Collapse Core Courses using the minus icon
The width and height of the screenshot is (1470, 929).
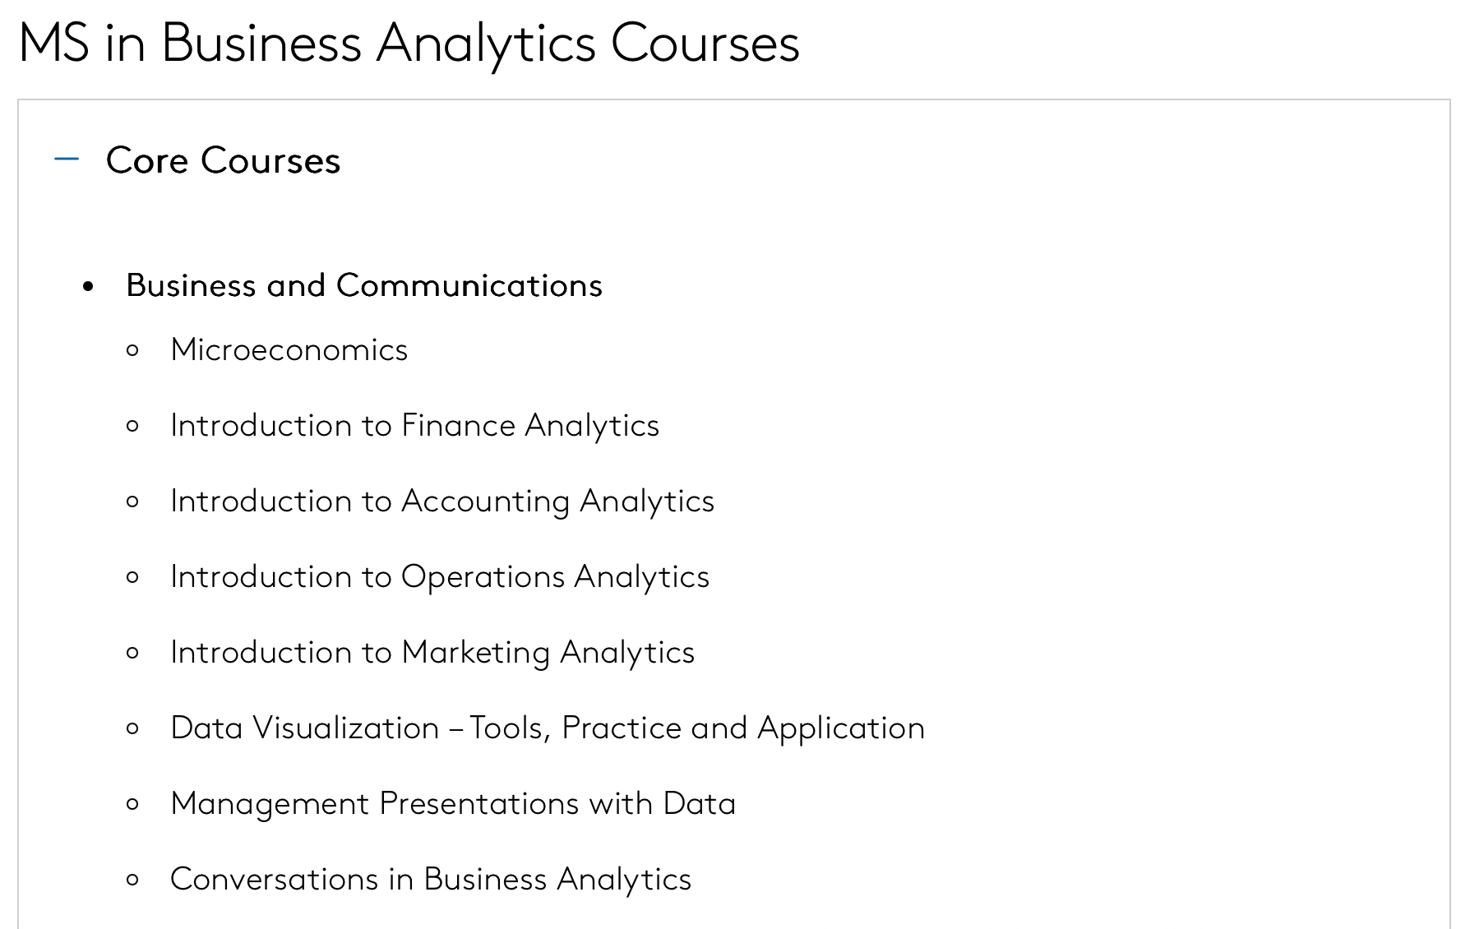point(67,159)
